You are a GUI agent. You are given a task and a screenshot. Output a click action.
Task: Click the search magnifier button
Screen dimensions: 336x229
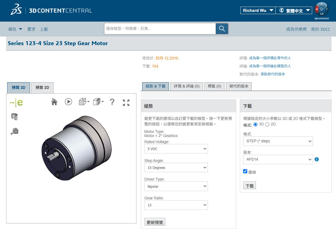222,29
